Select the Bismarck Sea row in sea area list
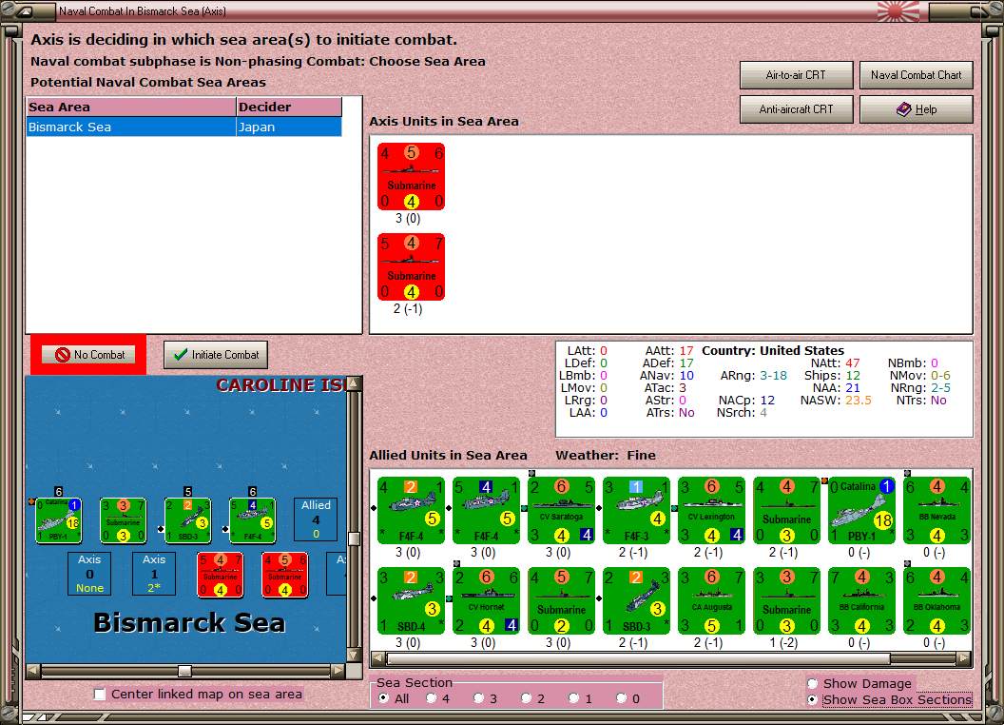Viewport: 1004px width, 725px height. [184, 127]
